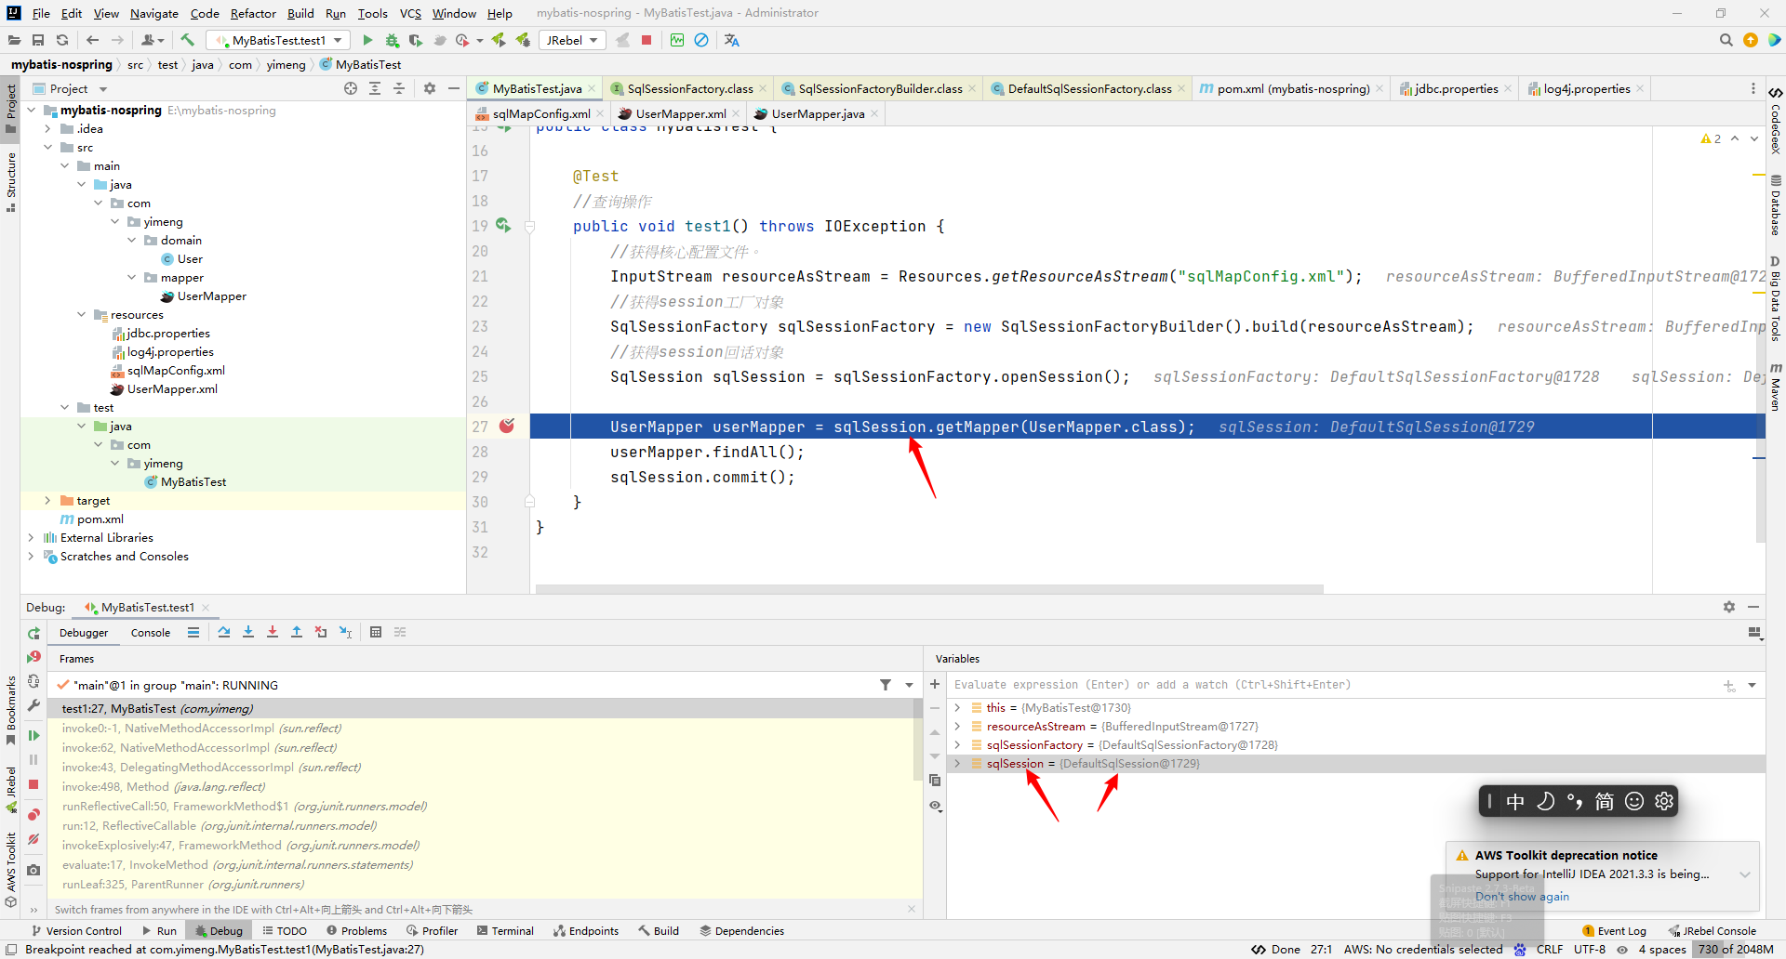Click the Translate icon in the main toolbar
Viewport: 1786px width, 959px height.
pos(732,40)
